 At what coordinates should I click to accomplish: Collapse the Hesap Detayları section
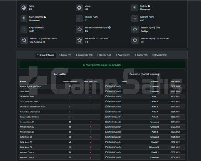(x=46, y=55)
